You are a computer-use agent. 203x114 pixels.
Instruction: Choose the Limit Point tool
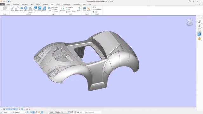[x=79, y=9]
